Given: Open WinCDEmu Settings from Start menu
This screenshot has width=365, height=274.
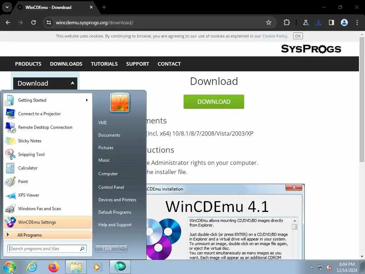Looking at the screenshot, I should pos(48,222).
